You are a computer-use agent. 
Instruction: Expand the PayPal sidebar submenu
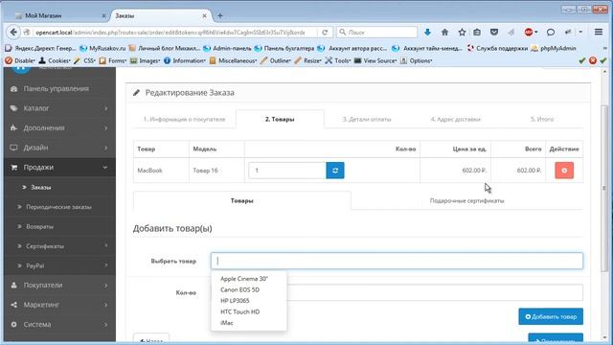tap(59, 265)
